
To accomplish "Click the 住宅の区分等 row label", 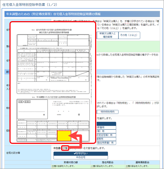I will tap(13, 153).
